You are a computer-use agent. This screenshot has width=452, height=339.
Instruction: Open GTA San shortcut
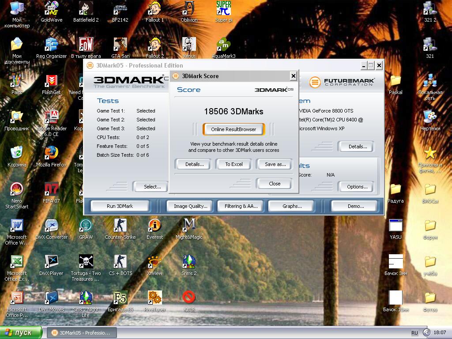(120, 48)
